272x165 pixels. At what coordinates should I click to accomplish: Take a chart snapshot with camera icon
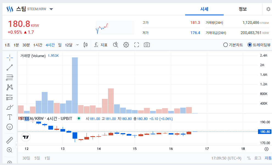pyautogui.click(x=147, y=45)
